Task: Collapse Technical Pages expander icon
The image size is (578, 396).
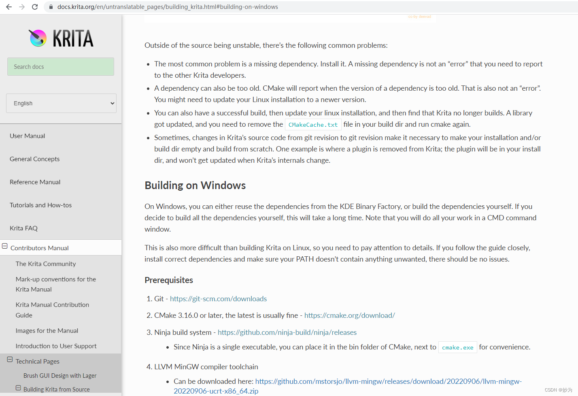Action: tap(10, 360)
